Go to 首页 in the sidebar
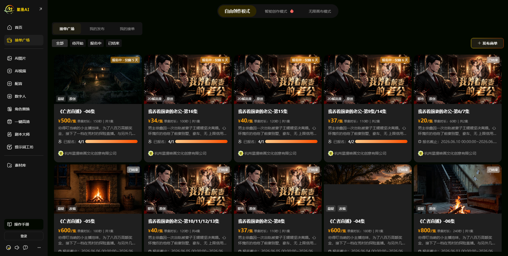Image resolution: width=508 pixels, height=256 pixels. (x=24, y=27)
